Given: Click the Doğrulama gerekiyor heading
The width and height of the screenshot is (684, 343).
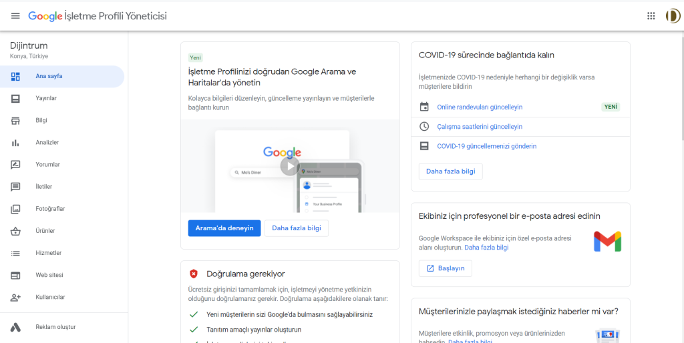Looking at the screenshot, I should point(246,274).
